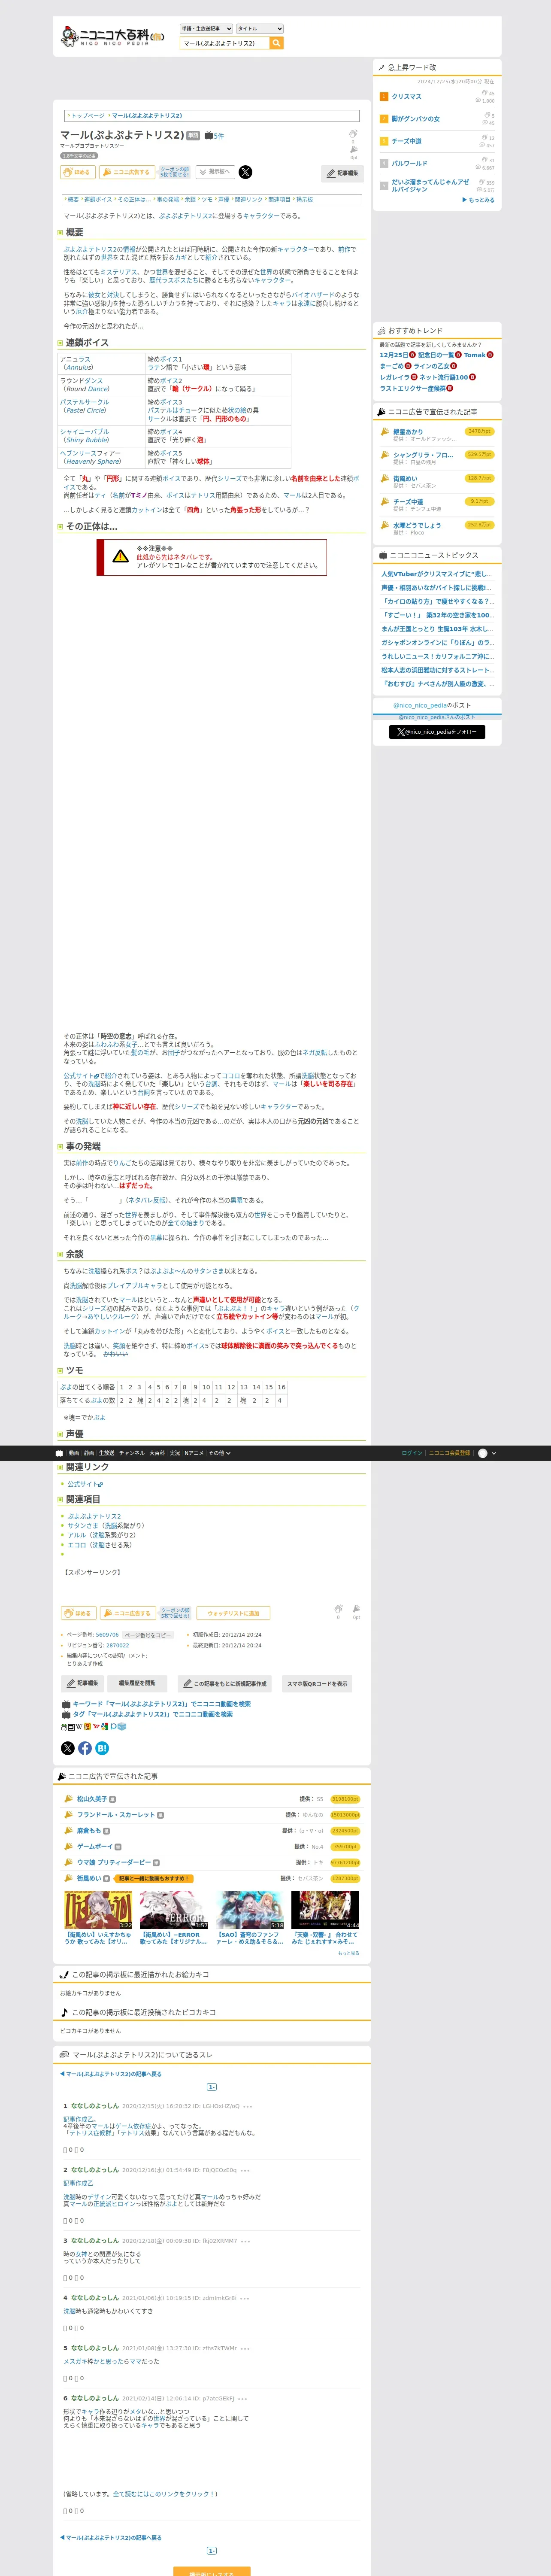Click スマホ版QRコードを表示 button
This screenshot has width=551, height=2576.
coord(317,1683)
